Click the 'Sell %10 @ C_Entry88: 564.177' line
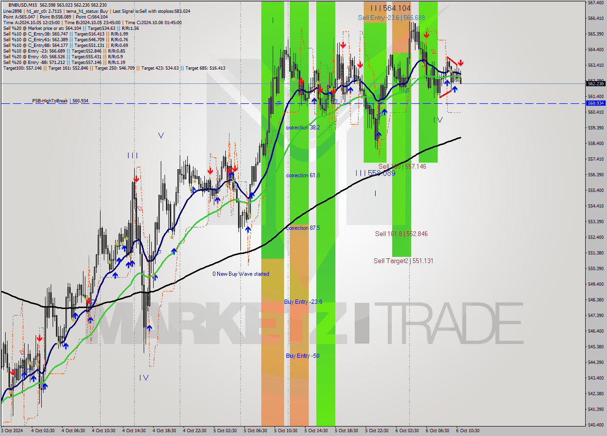 (x=65, y=45)
